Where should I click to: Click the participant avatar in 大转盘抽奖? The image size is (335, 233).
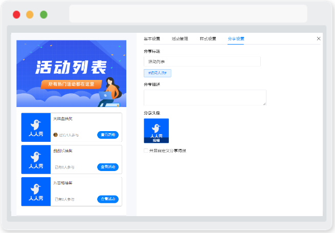click(x=56, y=135)
